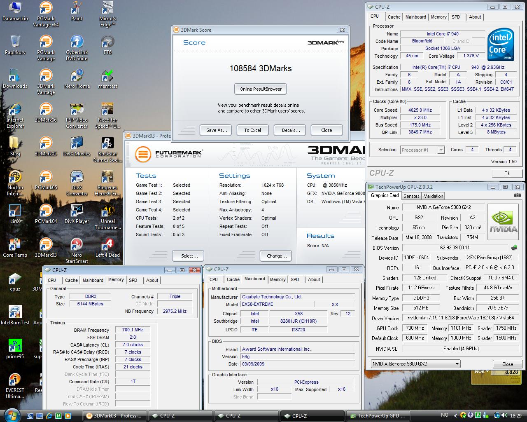This screenshot has width=527, height=422.
Task: Launch Left 4 Dead shortcut
Action: 107,248
